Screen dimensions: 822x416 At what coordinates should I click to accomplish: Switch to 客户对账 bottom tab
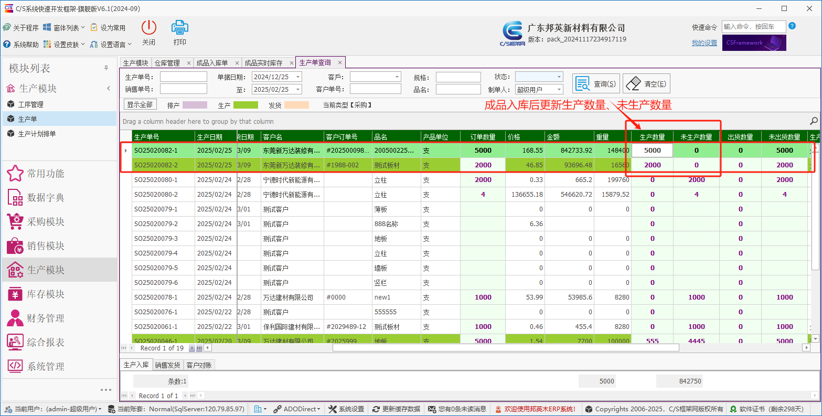point(199,365)
